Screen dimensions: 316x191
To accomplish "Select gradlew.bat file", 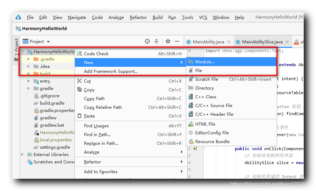I will tap(52, 125).
